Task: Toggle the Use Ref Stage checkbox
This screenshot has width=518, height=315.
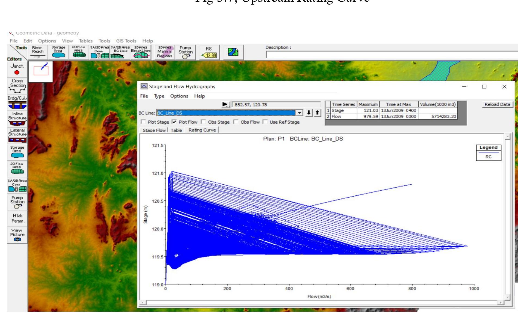Action: 265,122
